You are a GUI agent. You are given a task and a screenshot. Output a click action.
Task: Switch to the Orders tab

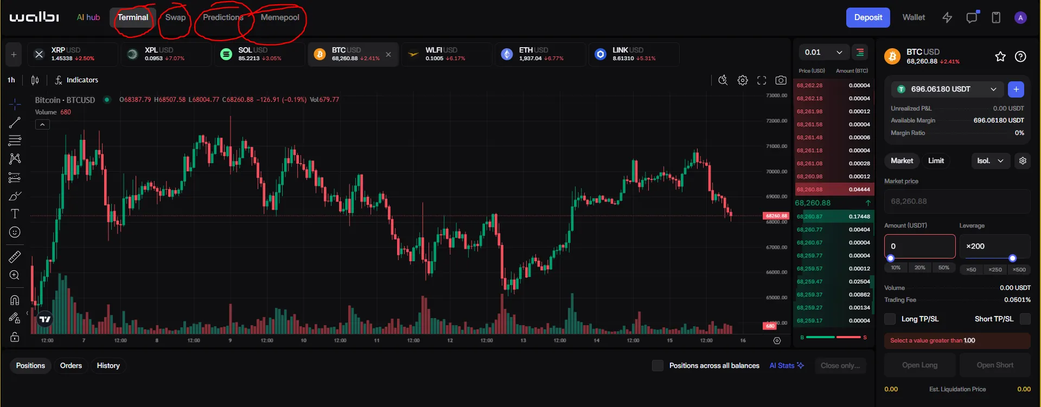(x=71, y=365)
